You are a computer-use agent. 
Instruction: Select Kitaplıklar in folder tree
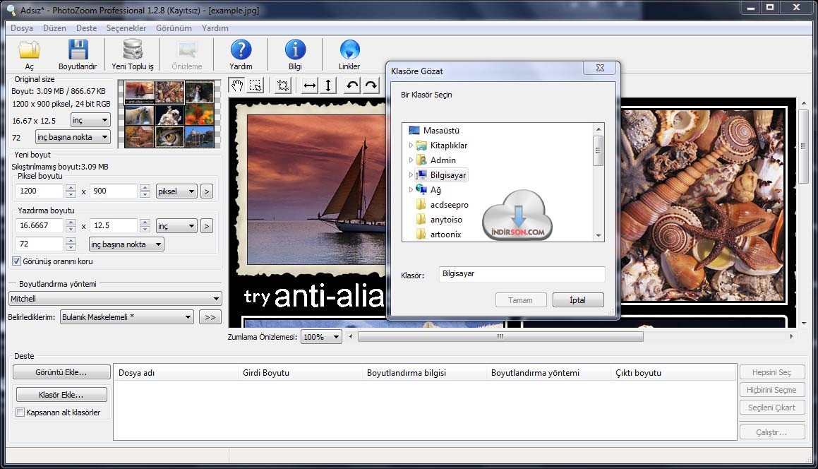(x=449, y=146)
